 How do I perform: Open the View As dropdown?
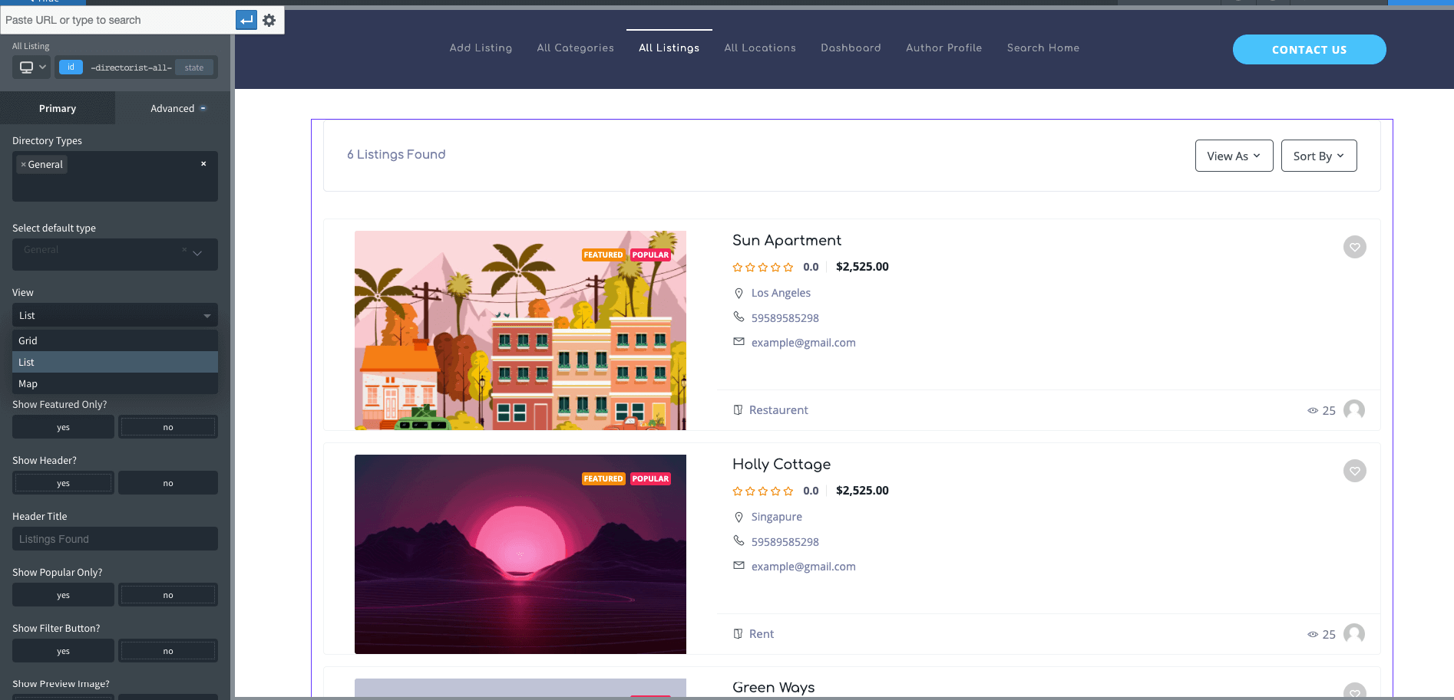(x=1234, y=156)
